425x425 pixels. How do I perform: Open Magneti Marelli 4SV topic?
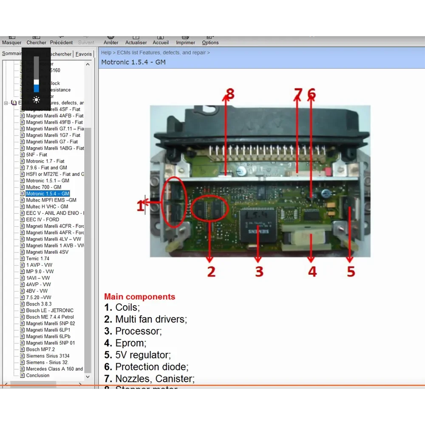pyautogui.click(x=47, y=252)
